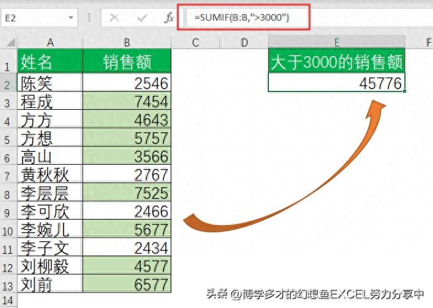The width and height of the screenshot is (433, 308).
Task: Select result cell showing 45776
Action: 337,83
